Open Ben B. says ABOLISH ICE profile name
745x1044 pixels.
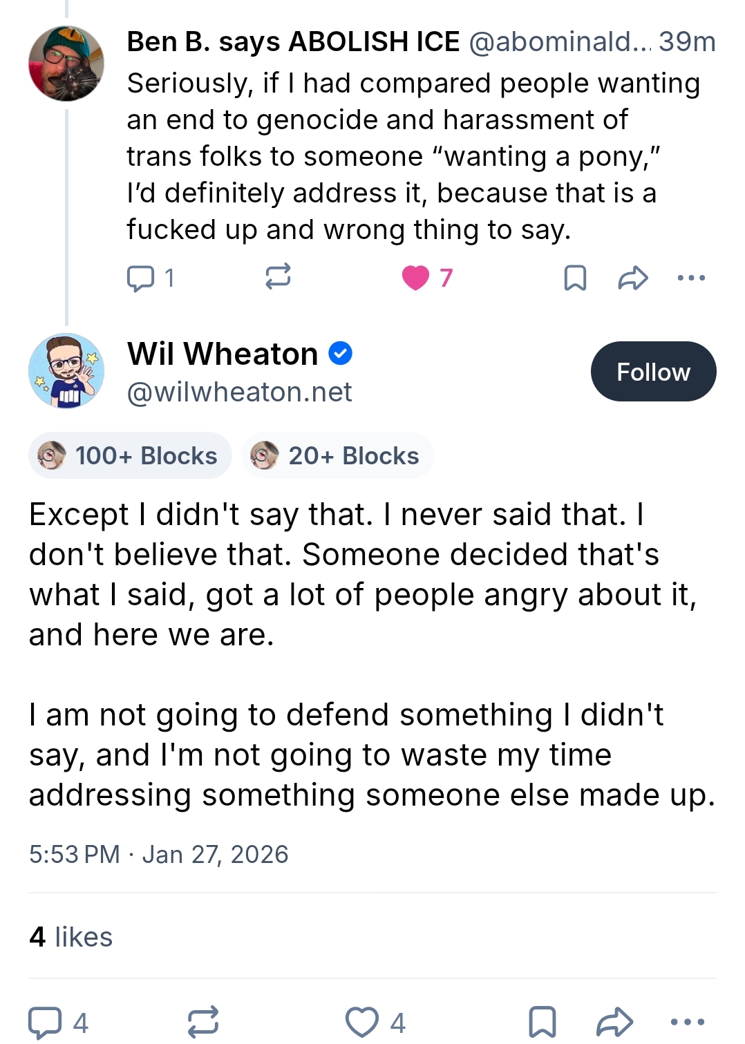293,42
